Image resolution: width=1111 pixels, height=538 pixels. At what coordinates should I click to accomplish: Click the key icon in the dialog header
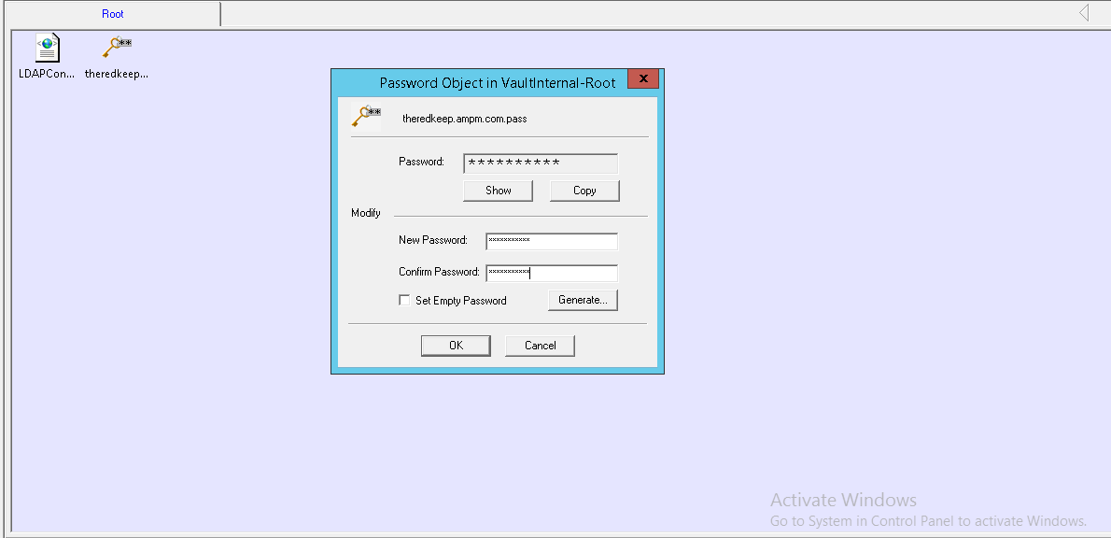point(364,116)
